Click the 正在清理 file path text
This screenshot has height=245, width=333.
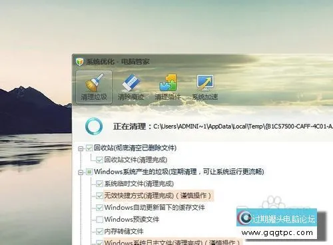click(243, 126)
